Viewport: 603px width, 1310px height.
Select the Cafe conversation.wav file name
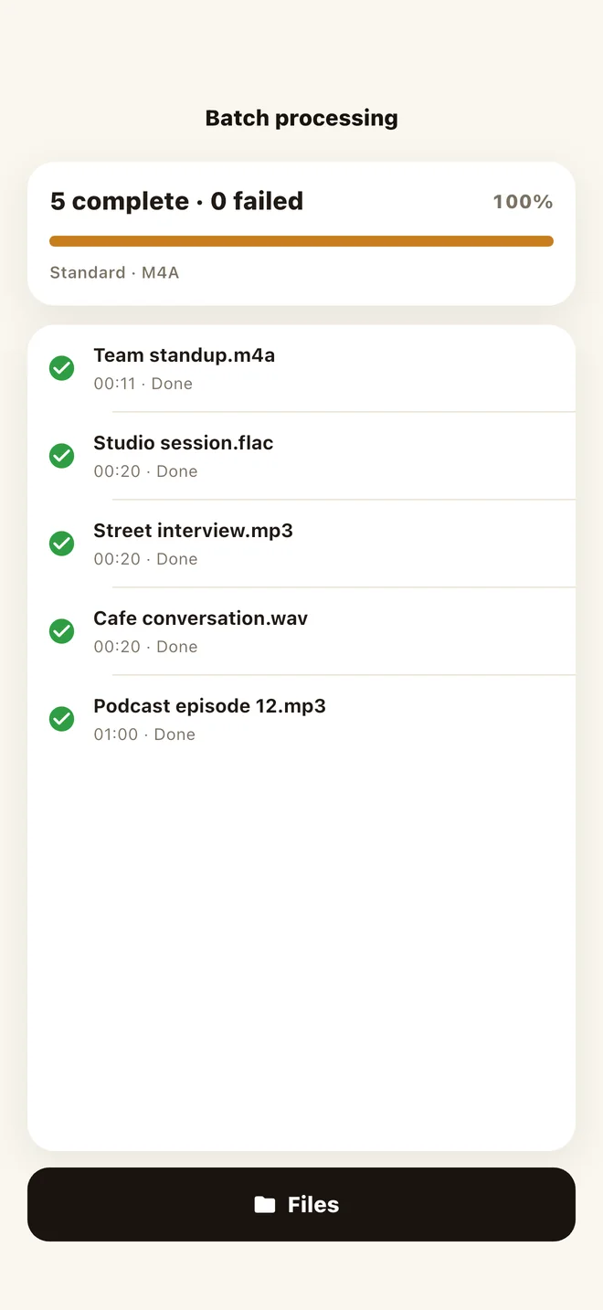200,618
